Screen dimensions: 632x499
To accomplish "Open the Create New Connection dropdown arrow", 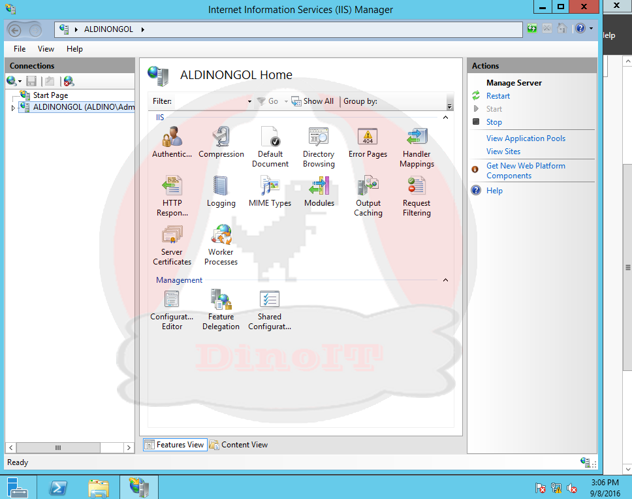I will (x=20, y=82).
